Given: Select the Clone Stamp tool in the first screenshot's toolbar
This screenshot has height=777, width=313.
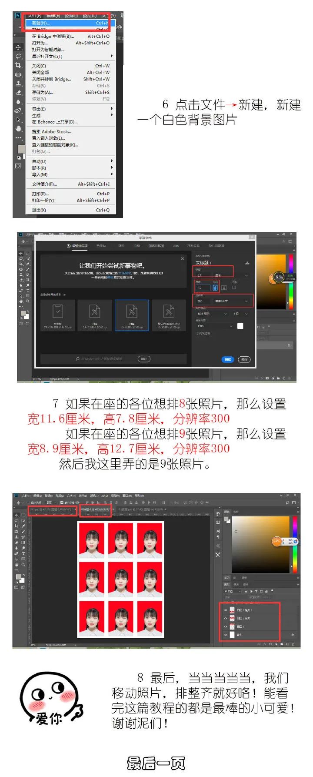Looking at the screenshot, I should (x=18, y=84).
